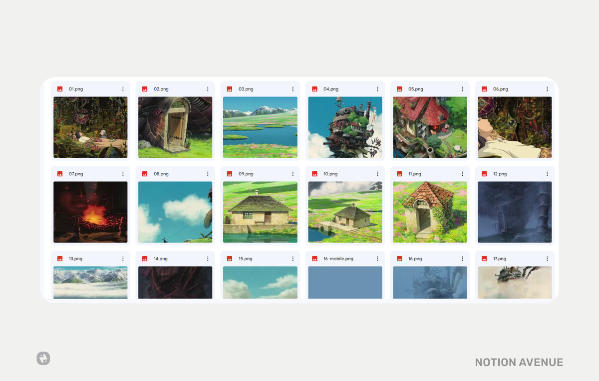Open the more options menu for 15.png
Image resolution: width=599 pixels, height=381 pixels.
point(293,259)
